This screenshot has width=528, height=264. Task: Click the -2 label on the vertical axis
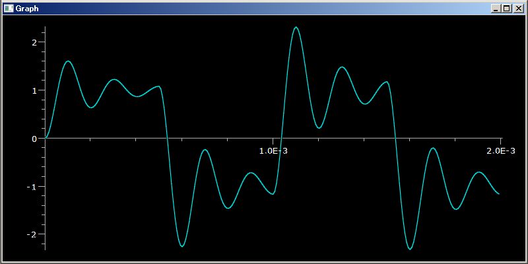[32, 234]
